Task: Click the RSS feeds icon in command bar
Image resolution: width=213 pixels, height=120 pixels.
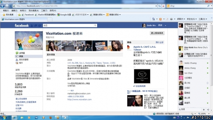Action: coord(160,19)
